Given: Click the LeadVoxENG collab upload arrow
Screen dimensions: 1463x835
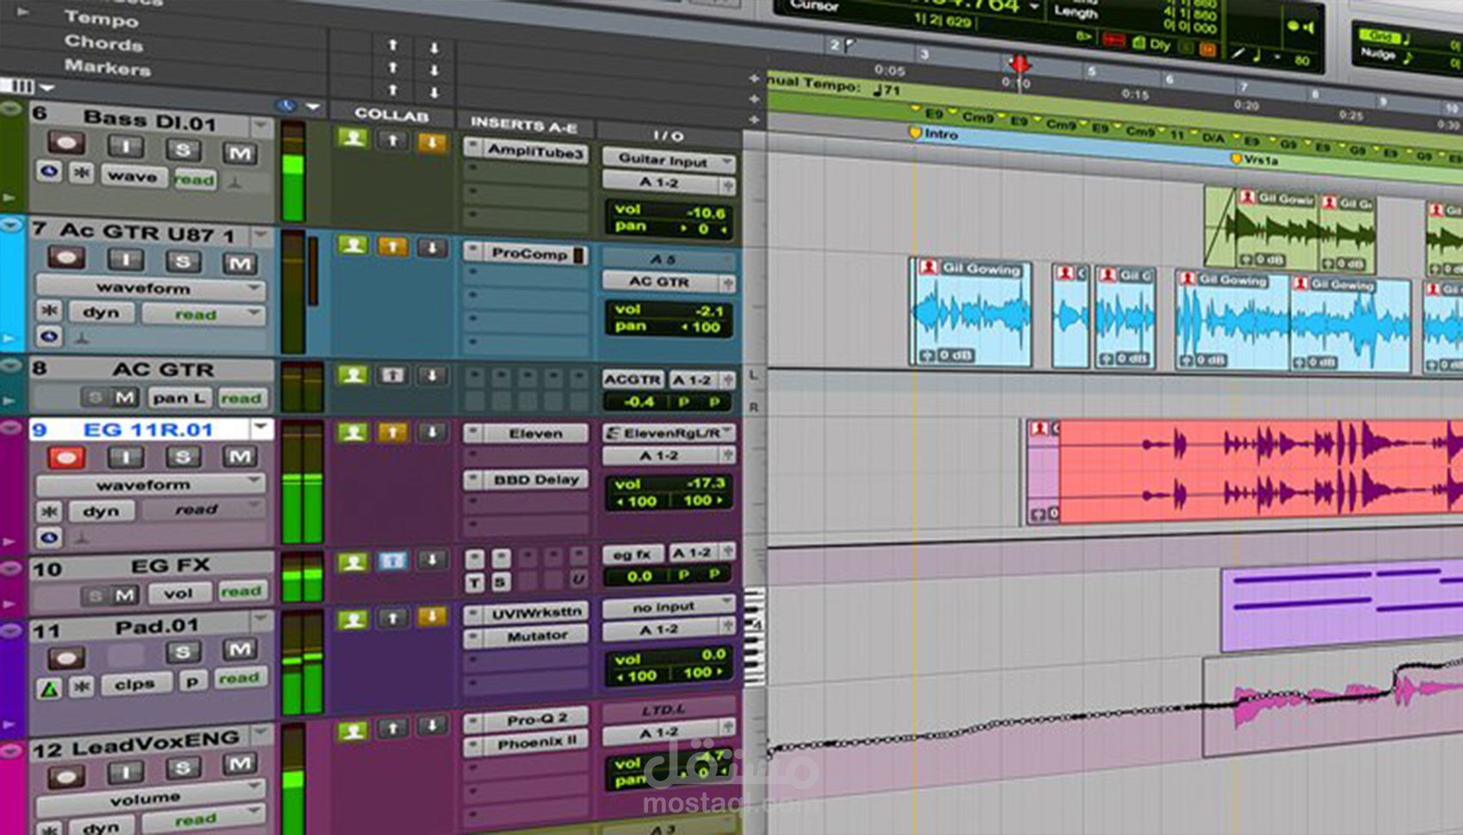Looking at the screenshot, I should 392,728.
